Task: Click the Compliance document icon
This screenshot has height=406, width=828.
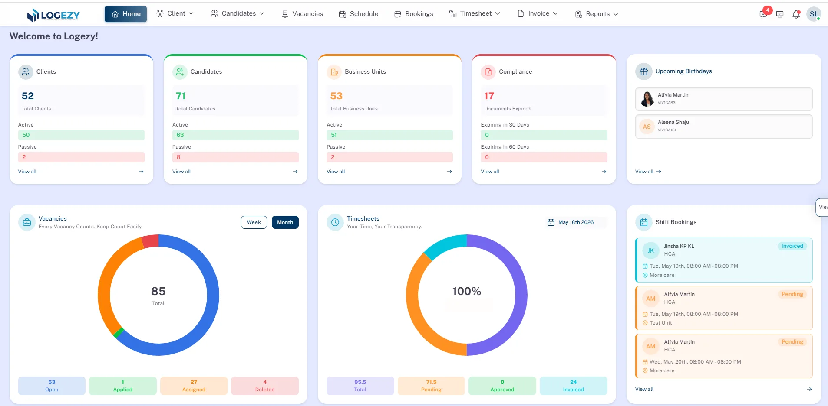Action: [x=488, y=71]
